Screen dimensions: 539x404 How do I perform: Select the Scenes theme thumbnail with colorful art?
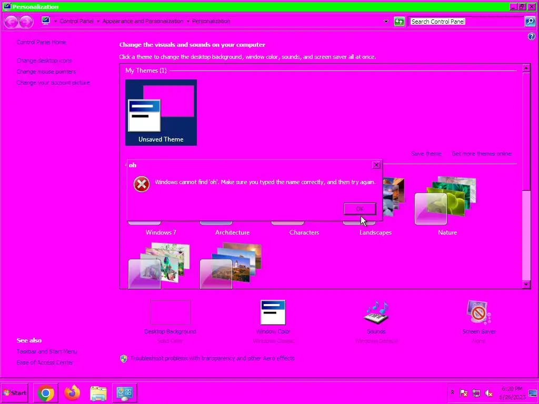[x=159, y=265]
